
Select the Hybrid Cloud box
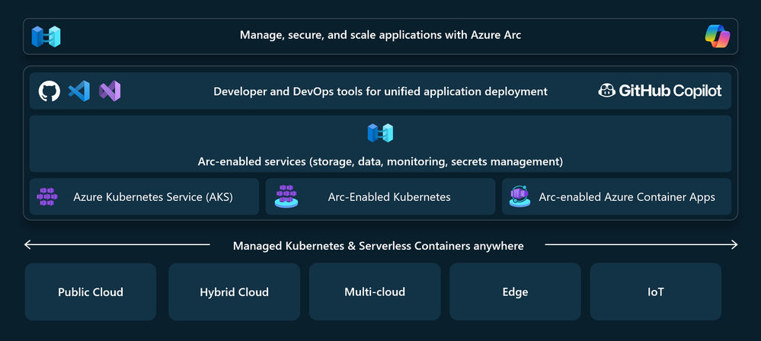pos(235,292)
